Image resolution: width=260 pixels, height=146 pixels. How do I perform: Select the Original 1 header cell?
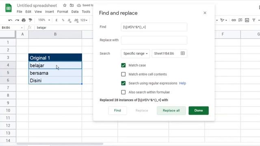(55, 58)
